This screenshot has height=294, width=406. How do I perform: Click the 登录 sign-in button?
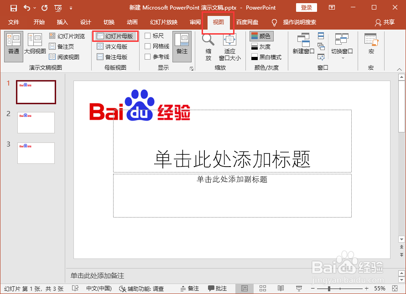[306, 8]
